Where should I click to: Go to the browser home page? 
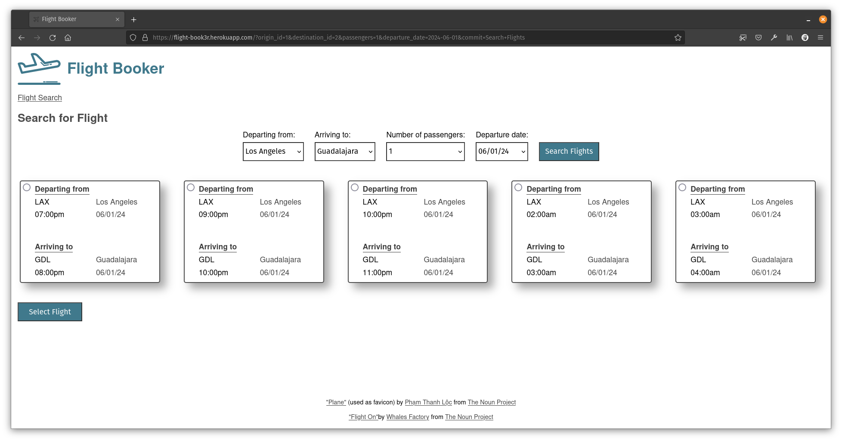click(x=68, y=37)
